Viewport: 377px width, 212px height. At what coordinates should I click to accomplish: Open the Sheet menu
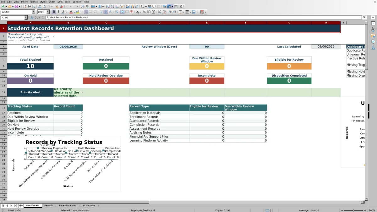point(52,2)
